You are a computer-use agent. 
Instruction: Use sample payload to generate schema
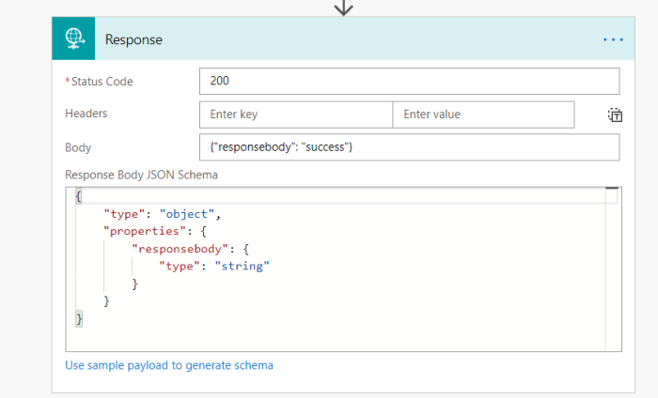pyautogui.click(x=169, y=365)
